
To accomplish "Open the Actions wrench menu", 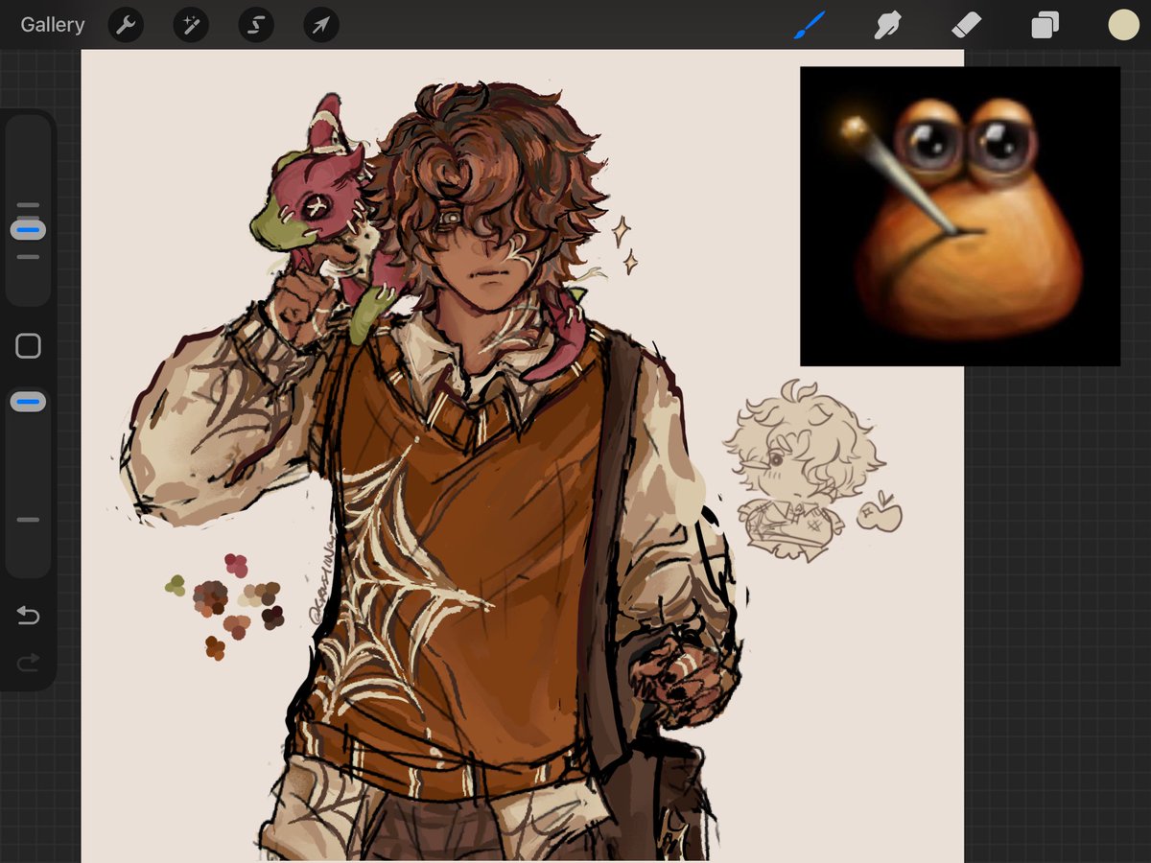I will pyautogui.click(x=126, y=25).
